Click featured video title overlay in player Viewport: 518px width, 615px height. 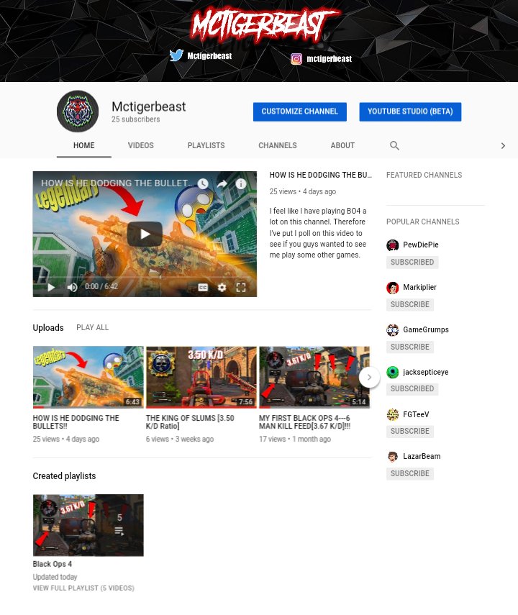pos(117,183)
